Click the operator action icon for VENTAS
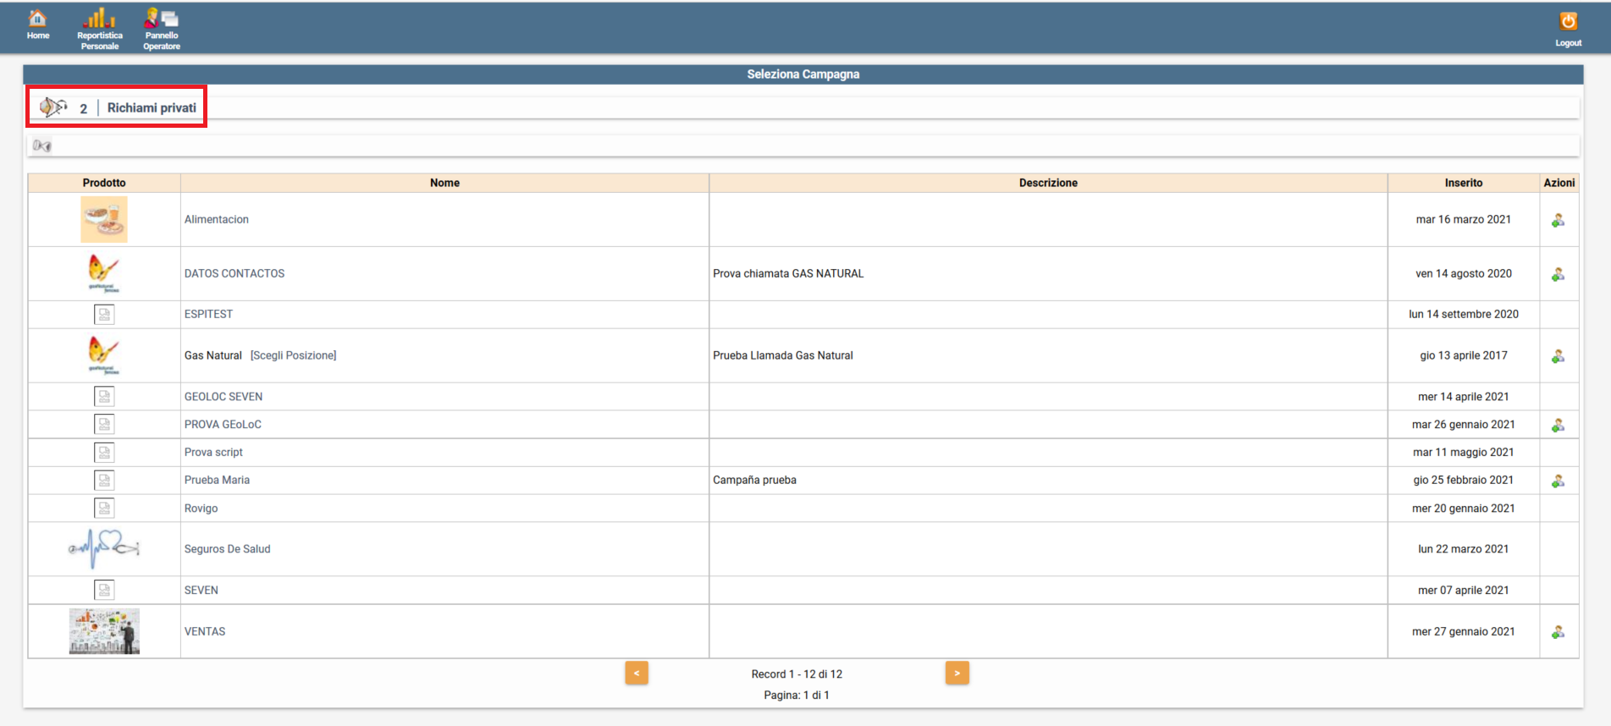The width and height of the screenshot is (1611, 726). tap(1558, 632)
